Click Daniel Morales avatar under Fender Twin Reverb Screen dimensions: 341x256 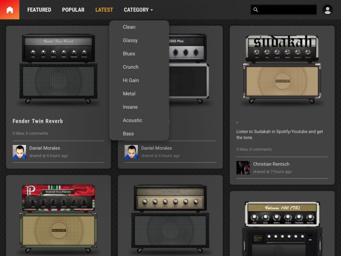tap(19, 151)
